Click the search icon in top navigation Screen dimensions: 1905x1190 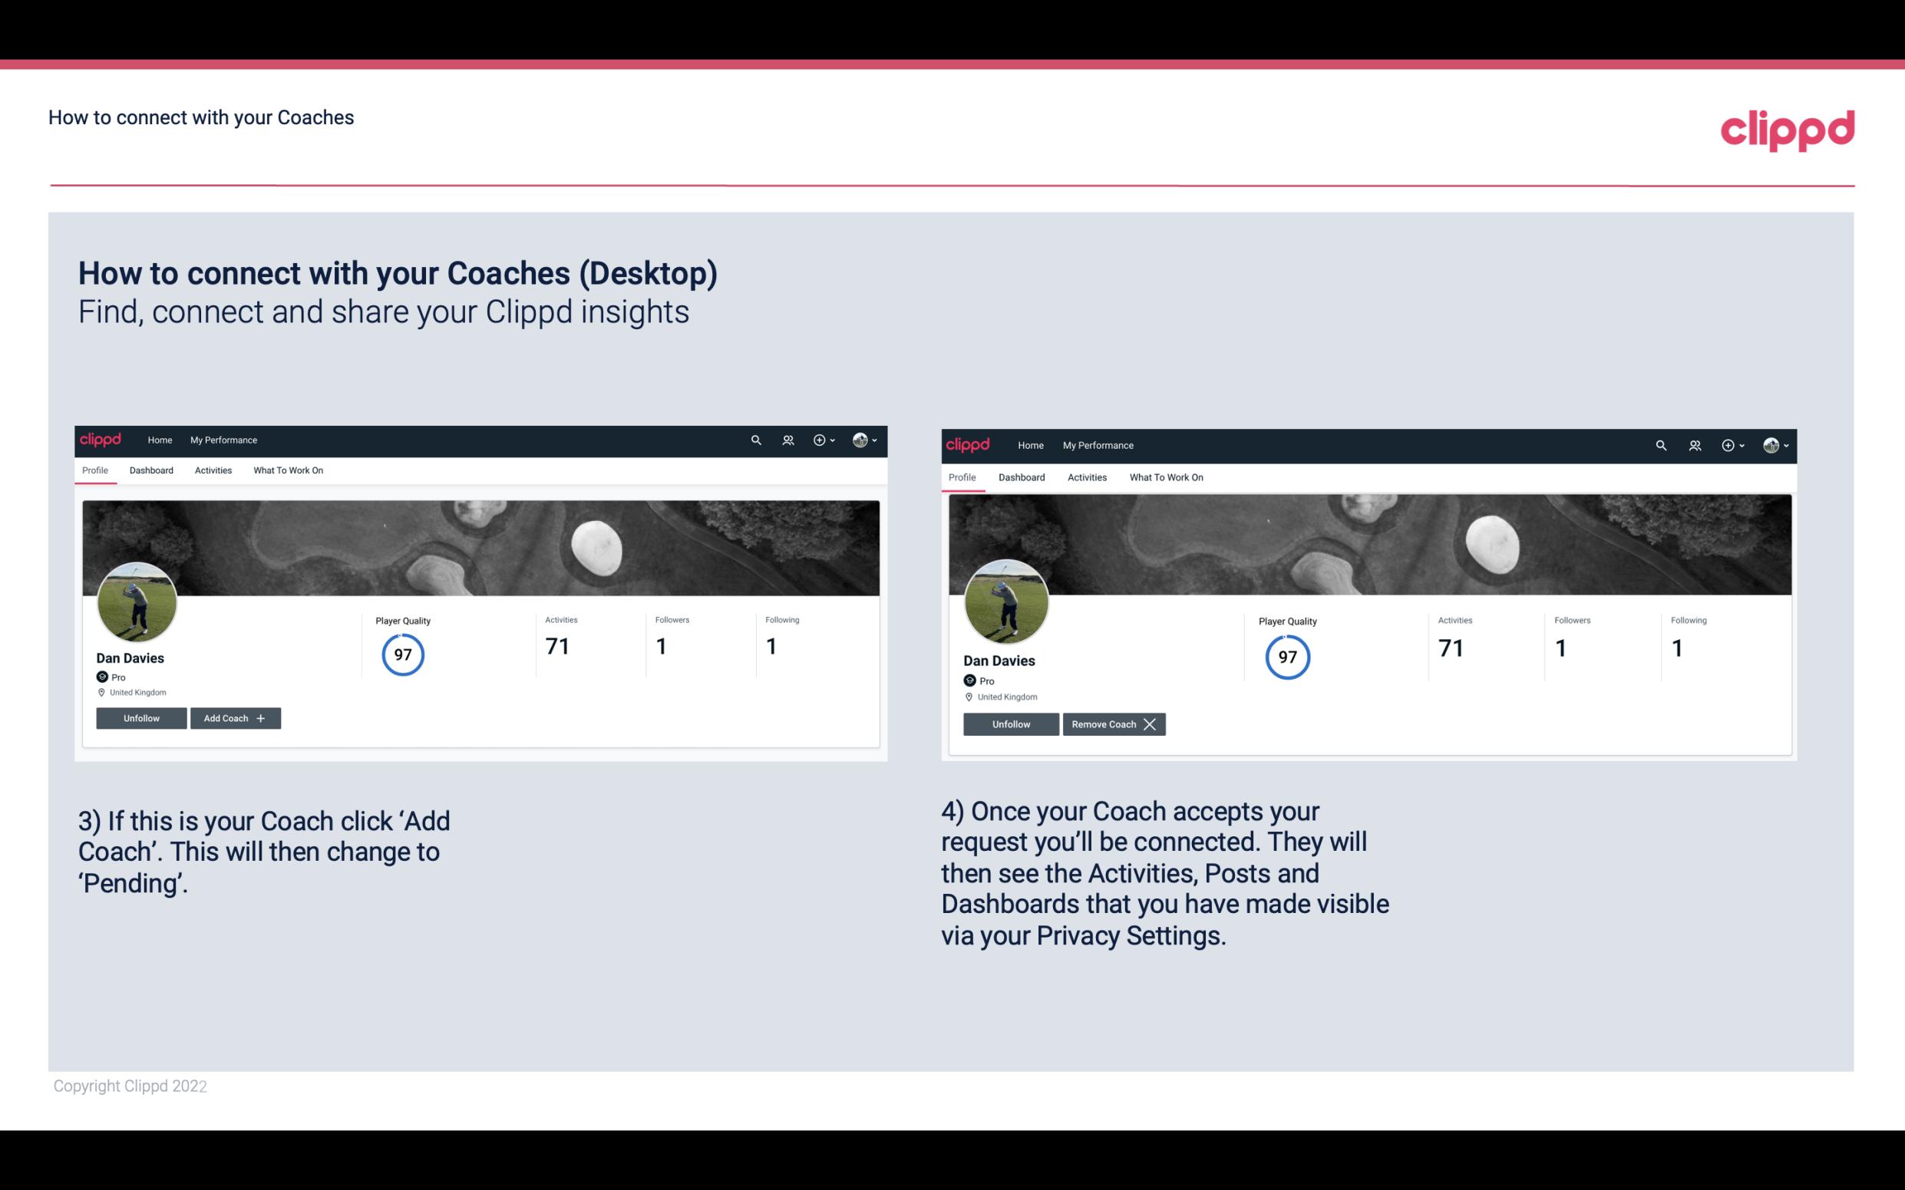[757, 439]
